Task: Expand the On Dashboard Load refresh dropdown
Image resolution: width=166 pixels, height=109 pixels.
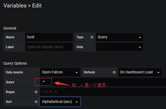Action: (x=140, y=72)
